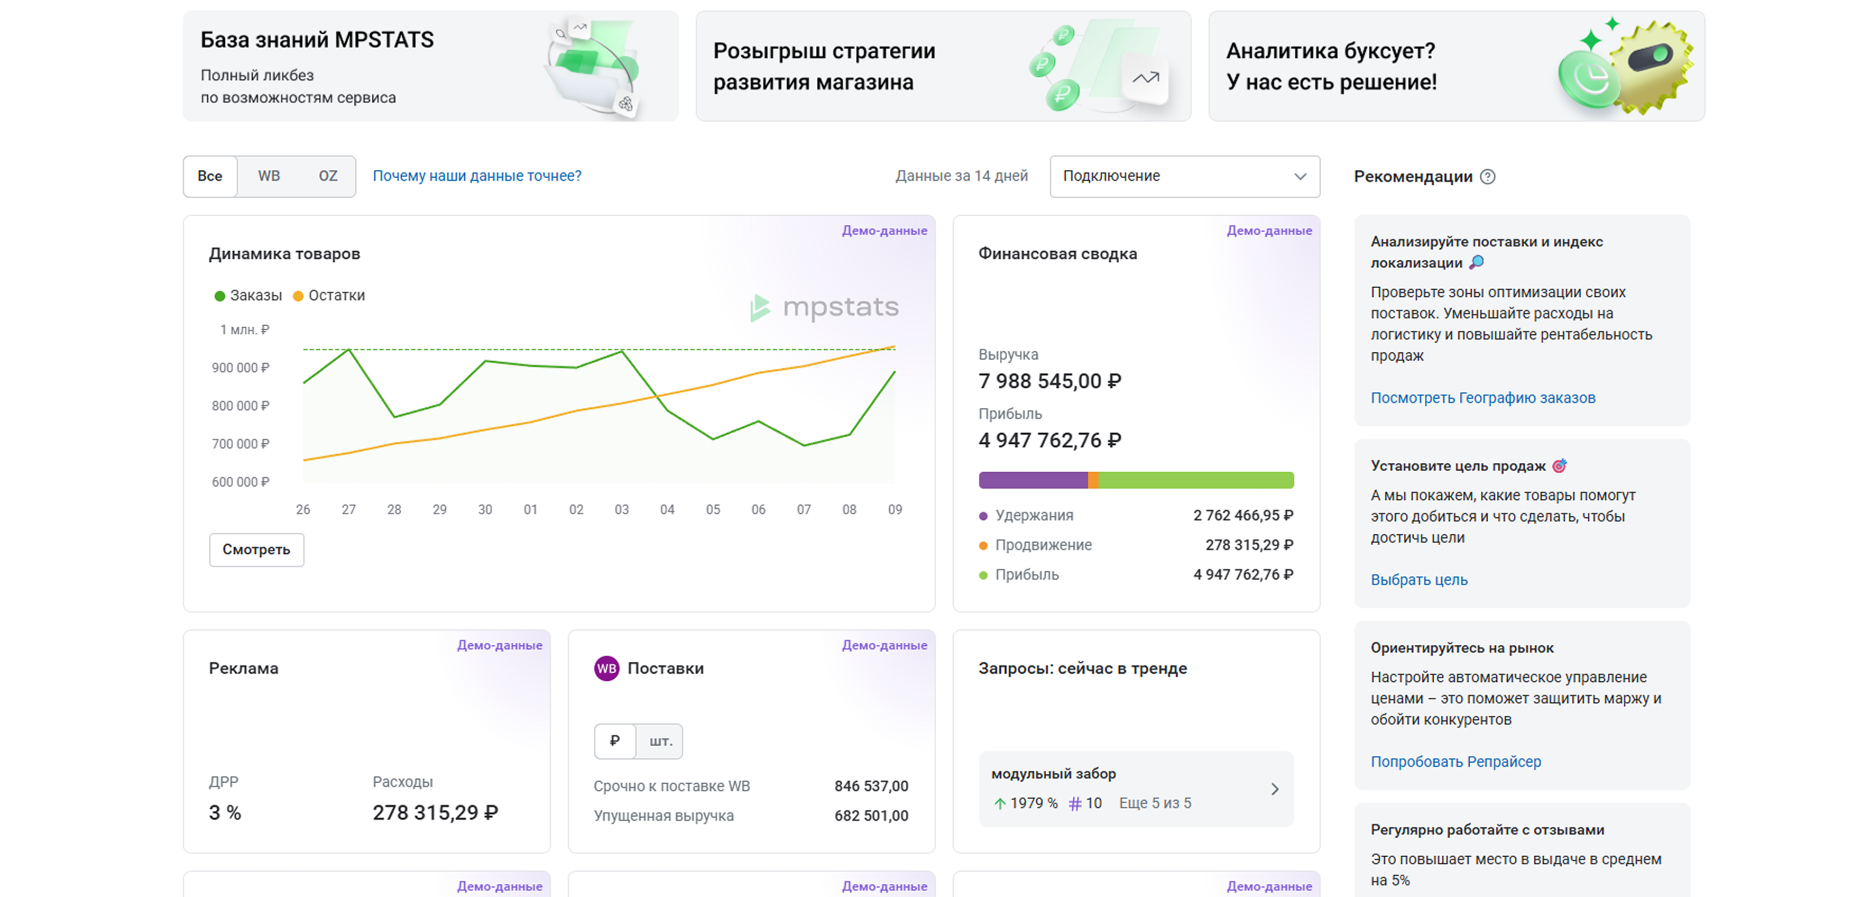Click the purple Удержания segment of the bar
Viewport: 1861px width, 897px height.
tap(1033, 480)
